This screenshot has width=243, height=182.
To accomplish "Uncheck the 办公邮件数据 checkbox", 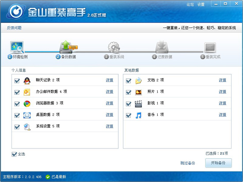I will [17, 92].
